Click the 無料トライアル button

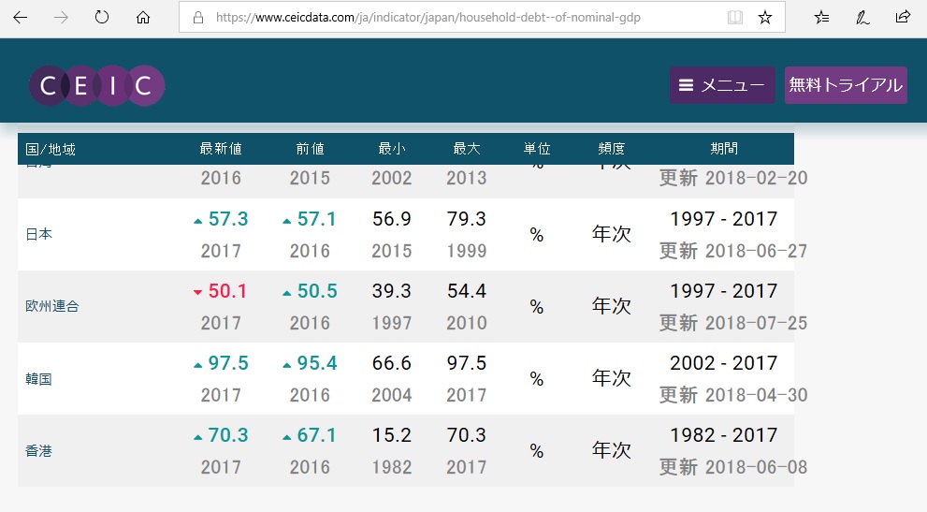click(846, 85)
